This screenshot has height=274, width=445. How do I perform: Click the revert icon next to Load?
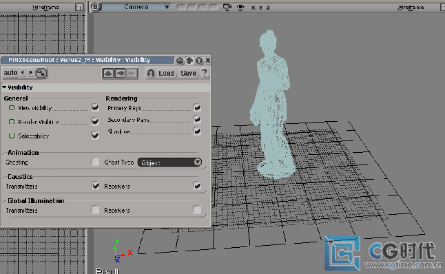(151, 73)
